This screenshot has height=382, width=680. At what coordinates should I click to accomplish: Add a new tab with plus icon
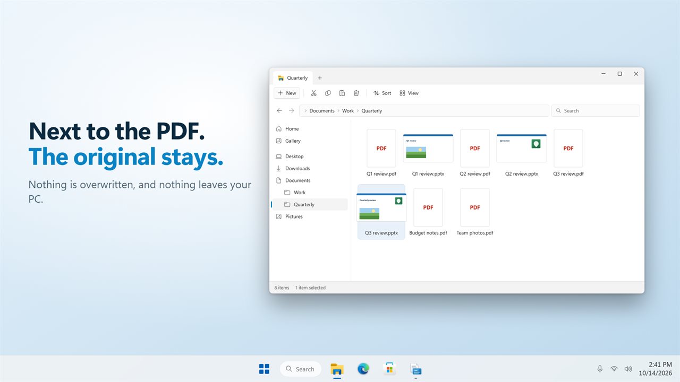pyautogui.click(x=320, y=78)
